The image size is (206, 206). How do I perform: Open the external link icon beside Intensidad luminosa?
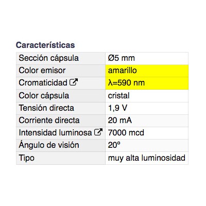(x=98, y=132)
